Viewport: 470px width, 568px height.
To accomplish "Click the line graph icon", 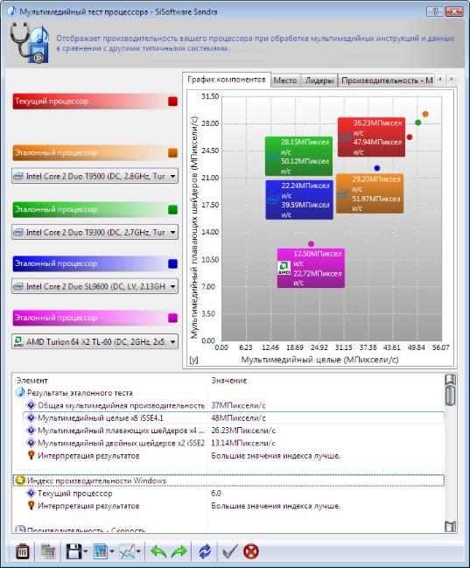I will click(127, 551).
